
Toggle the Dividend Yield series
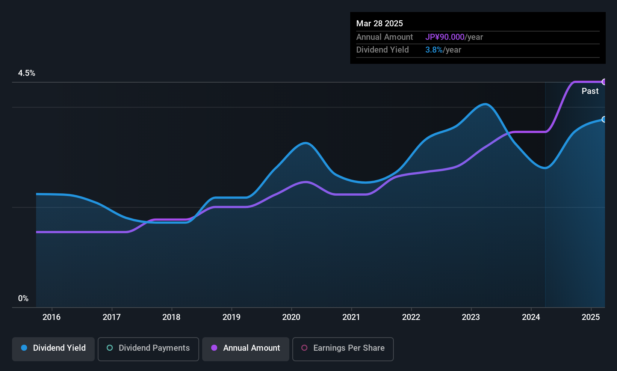click(x=53, y=349)
